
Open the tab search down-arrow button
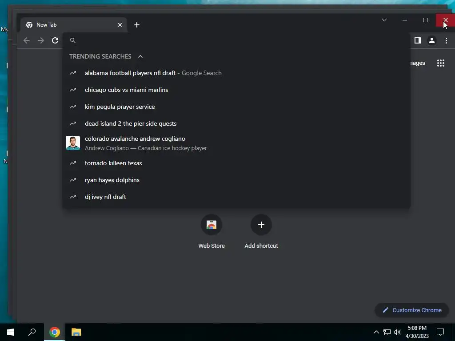point(384,20)
